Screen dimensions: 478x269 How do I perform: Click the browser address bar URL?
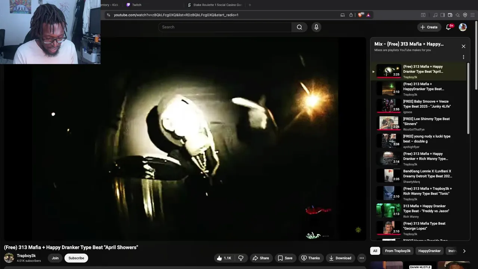176,15
